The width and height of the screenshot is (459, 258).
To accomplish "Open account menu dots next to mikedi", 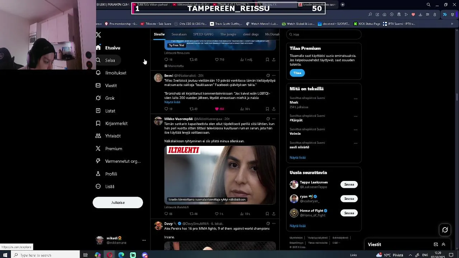I will [x=144, y=240].
